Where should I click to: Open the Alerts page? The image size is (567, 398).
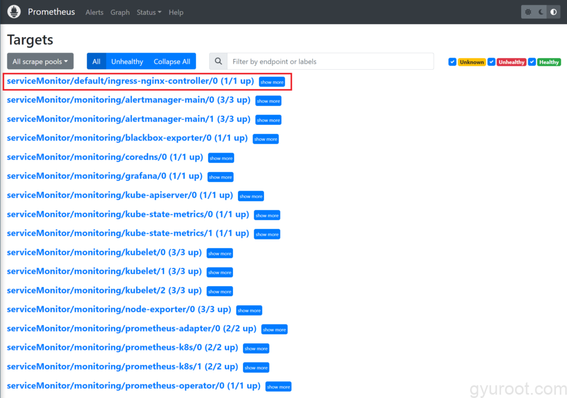[x=94, y=12]
